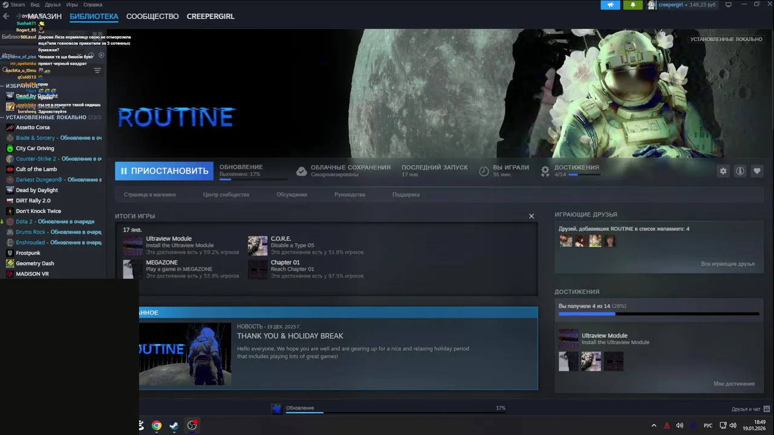Open the game info icon
The height and width of the screenshot is (435, 774).
740,171
